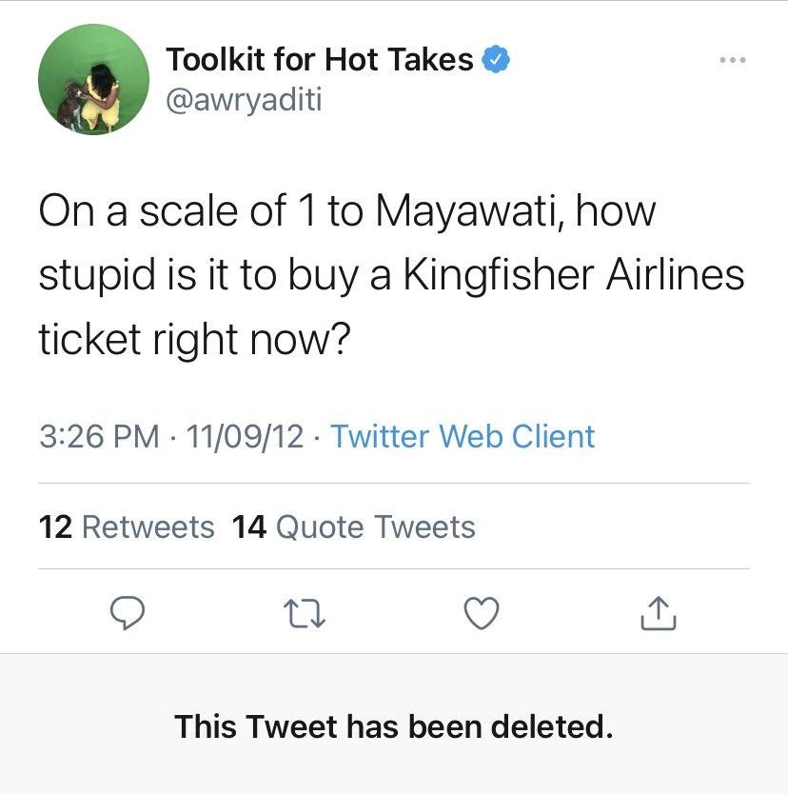This screenshot has height=794, width=788.
Task: Open the share menu icon
Action: (x=658, y=614)
